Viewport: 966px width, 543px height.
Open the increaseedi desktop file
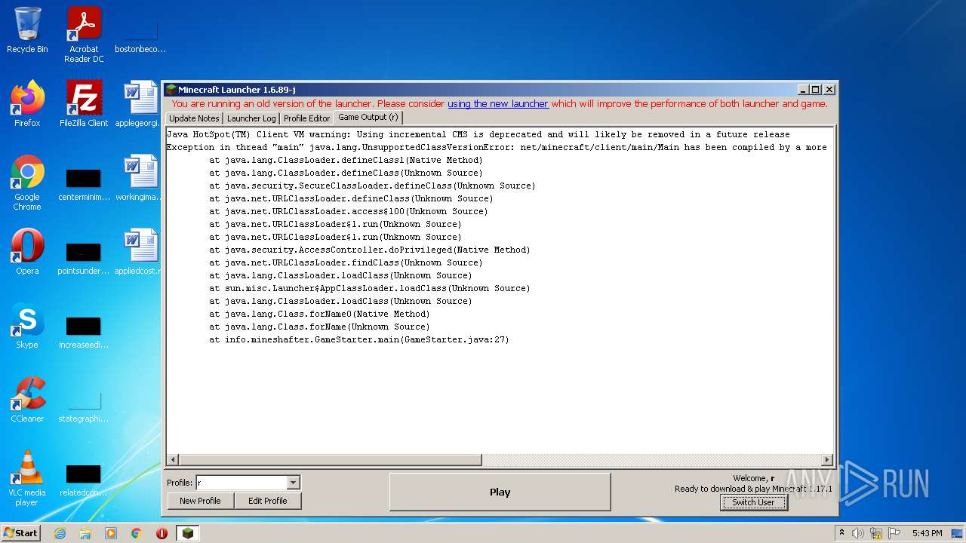[84, 331]
